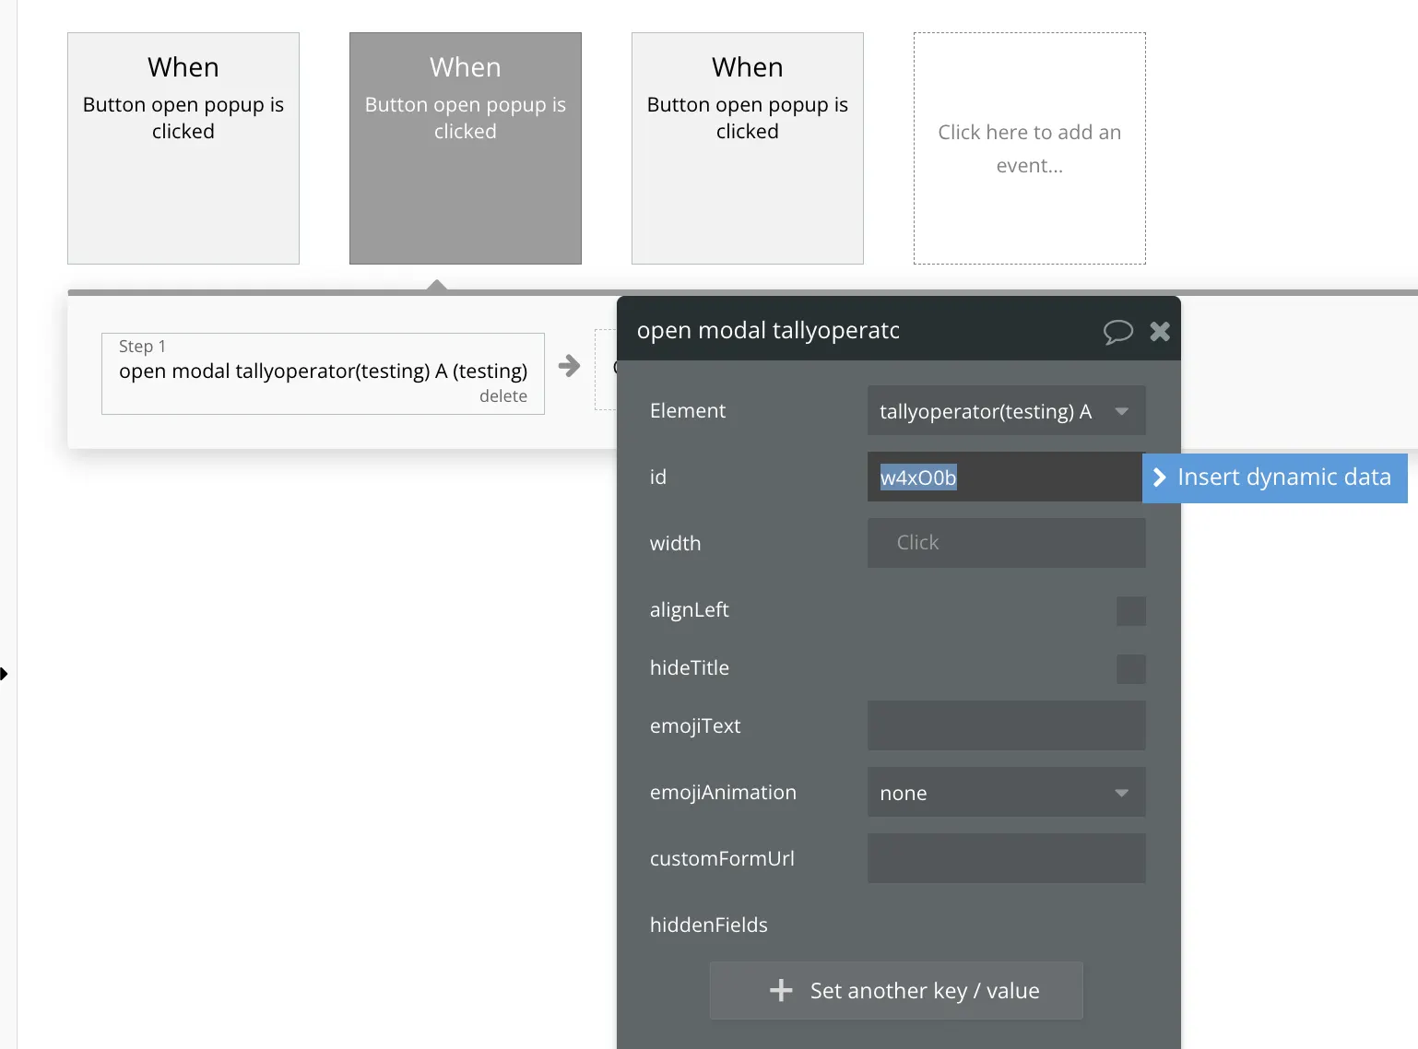Open Step 1 open modal action

[323, 371]
